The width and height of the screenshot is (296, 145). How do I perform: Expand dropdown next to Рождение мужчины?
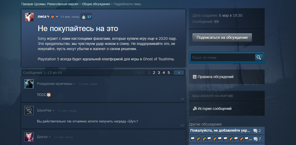click(x=74, y=84)
